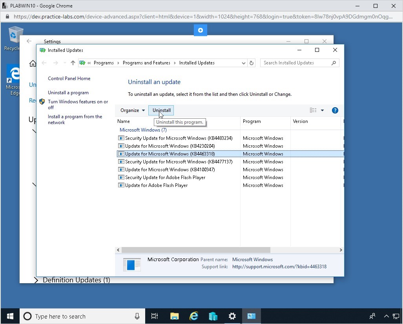
Task: Click the icon beside Update for Adobe Flash Player
Action: (x=121, y=185)
